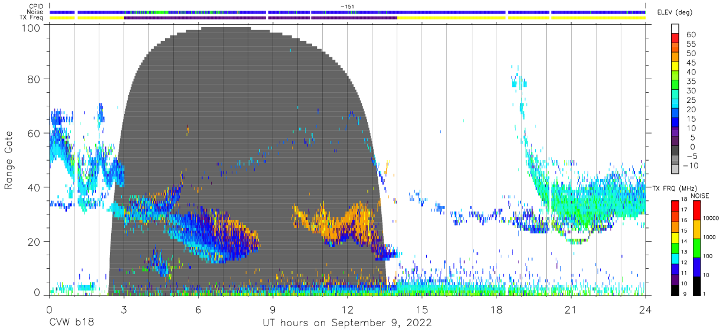Click the 24 tick on UT hours axis

tap(646, 309)
